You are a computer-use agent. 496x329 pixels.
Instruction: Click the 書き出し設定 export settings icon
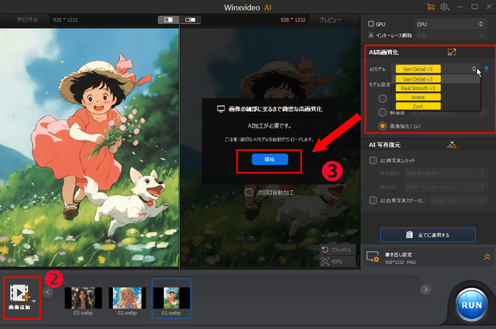point(373,257)
